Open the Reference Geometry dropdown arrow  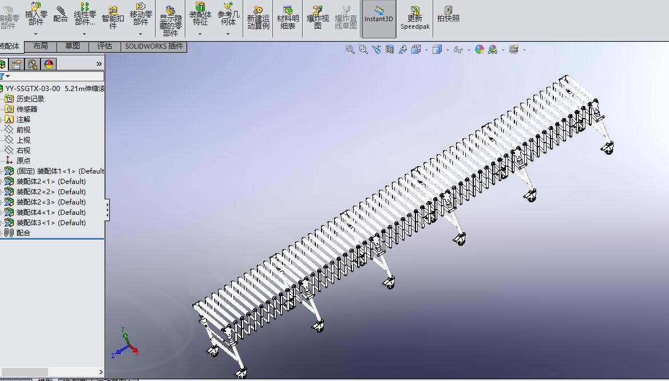tap(228, 34)
